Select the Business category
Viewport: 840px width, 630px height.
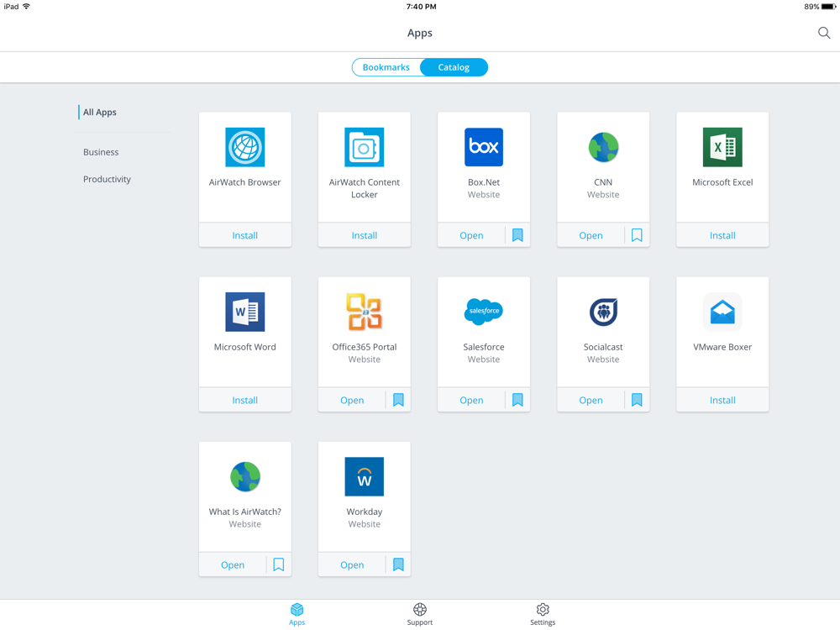click(101, 152)
